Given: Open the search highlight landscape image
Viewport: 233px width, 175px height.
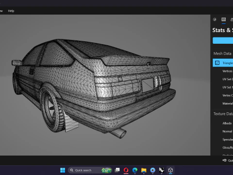Looking at the screenshot, I should tap(106, 170).
